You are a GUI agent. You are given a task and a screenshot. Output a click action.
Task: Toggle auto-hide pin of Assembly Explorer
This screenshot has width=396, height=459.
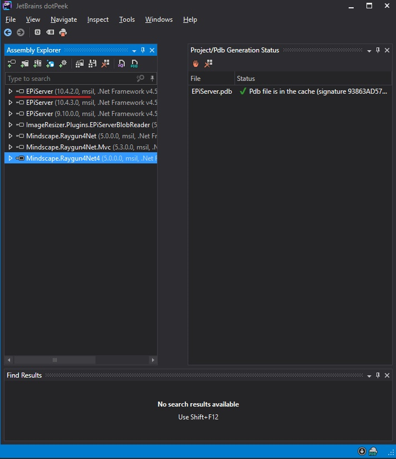point(143,50)
